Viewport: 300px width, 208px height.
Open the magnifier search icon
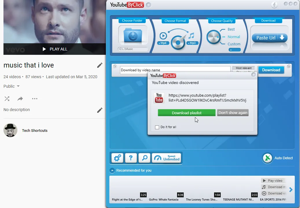coord(144,158)
